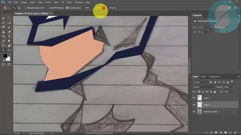Open the Opacity slider dropdown arrow
Image resolution: width=241 pixels, height=135 pixels.
tap(231, 87)
